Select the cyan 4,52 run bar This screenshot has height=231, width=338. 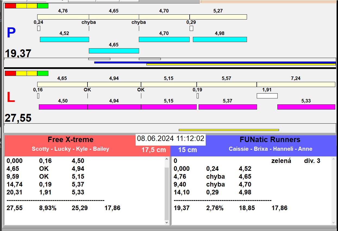click(64, 39)
